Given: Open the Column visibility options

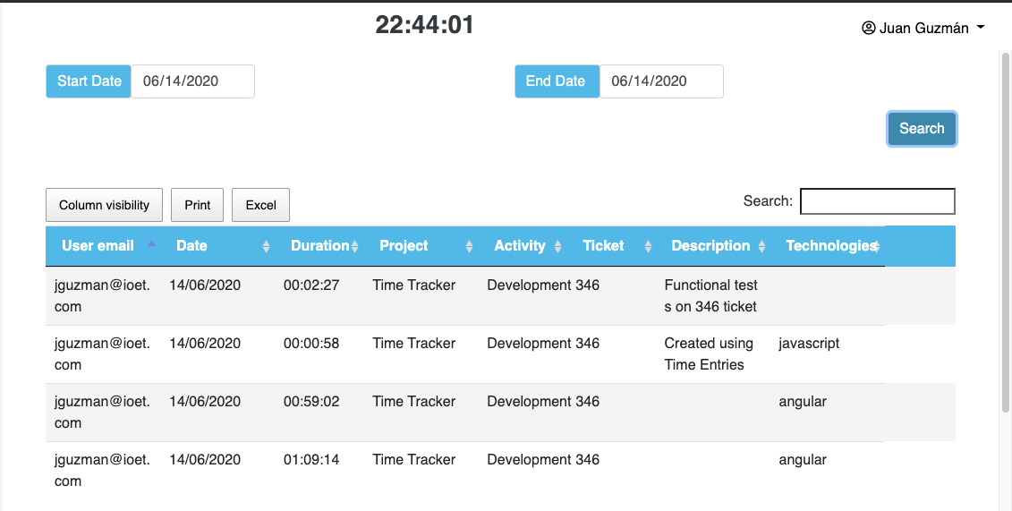Looking at the screenshot, I should click(x=104, y=205).
